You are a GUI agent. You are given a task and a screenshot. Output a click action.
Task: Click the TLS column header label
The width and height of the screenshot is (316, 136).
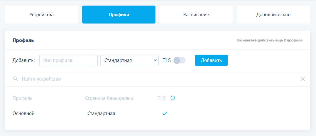pos(162,98)
